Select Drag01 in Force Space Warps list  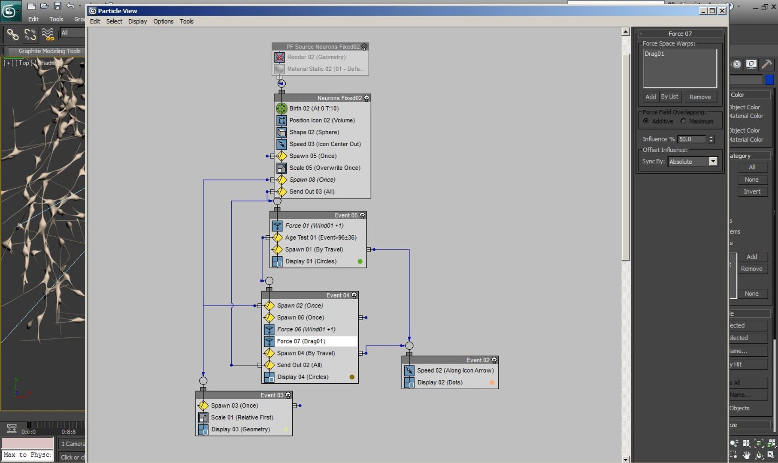click(x=654, y=54)
